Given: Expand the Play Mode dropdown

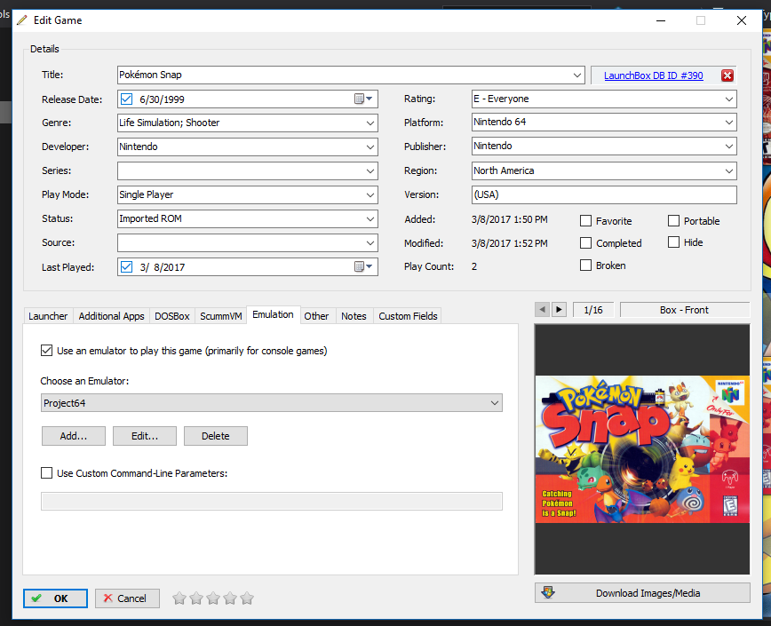Looking at the screenshot, I should [x=370, y=195].
